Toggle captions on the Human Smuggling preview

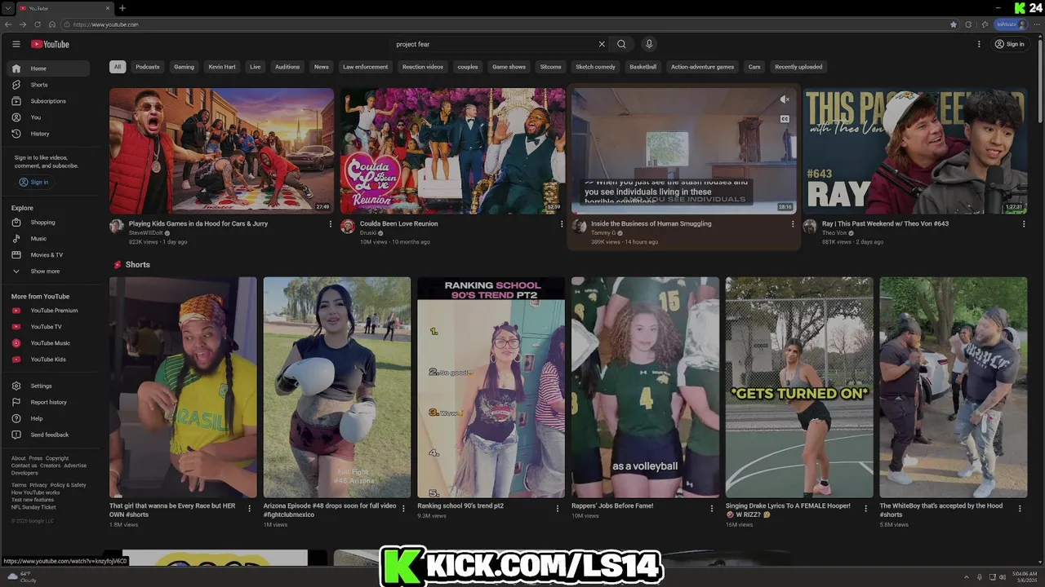pyautogui.click(x=785, y=119)
